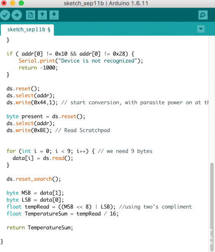Save the sketch with down-arrow icon
215x252 pixels.
pyautogui.click(x=54, y=15)
